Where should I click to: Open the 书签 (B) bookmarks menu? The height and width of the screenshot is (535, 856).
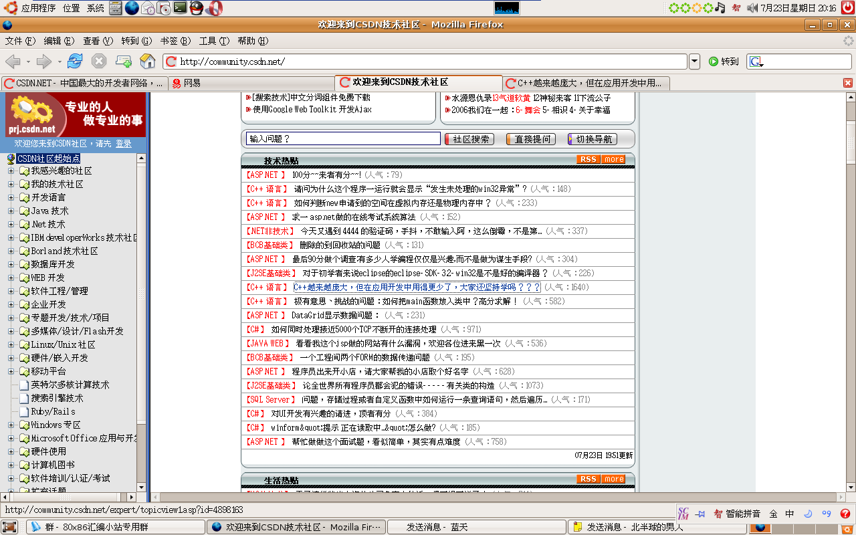pyautogui.click(x=175, y=41)
